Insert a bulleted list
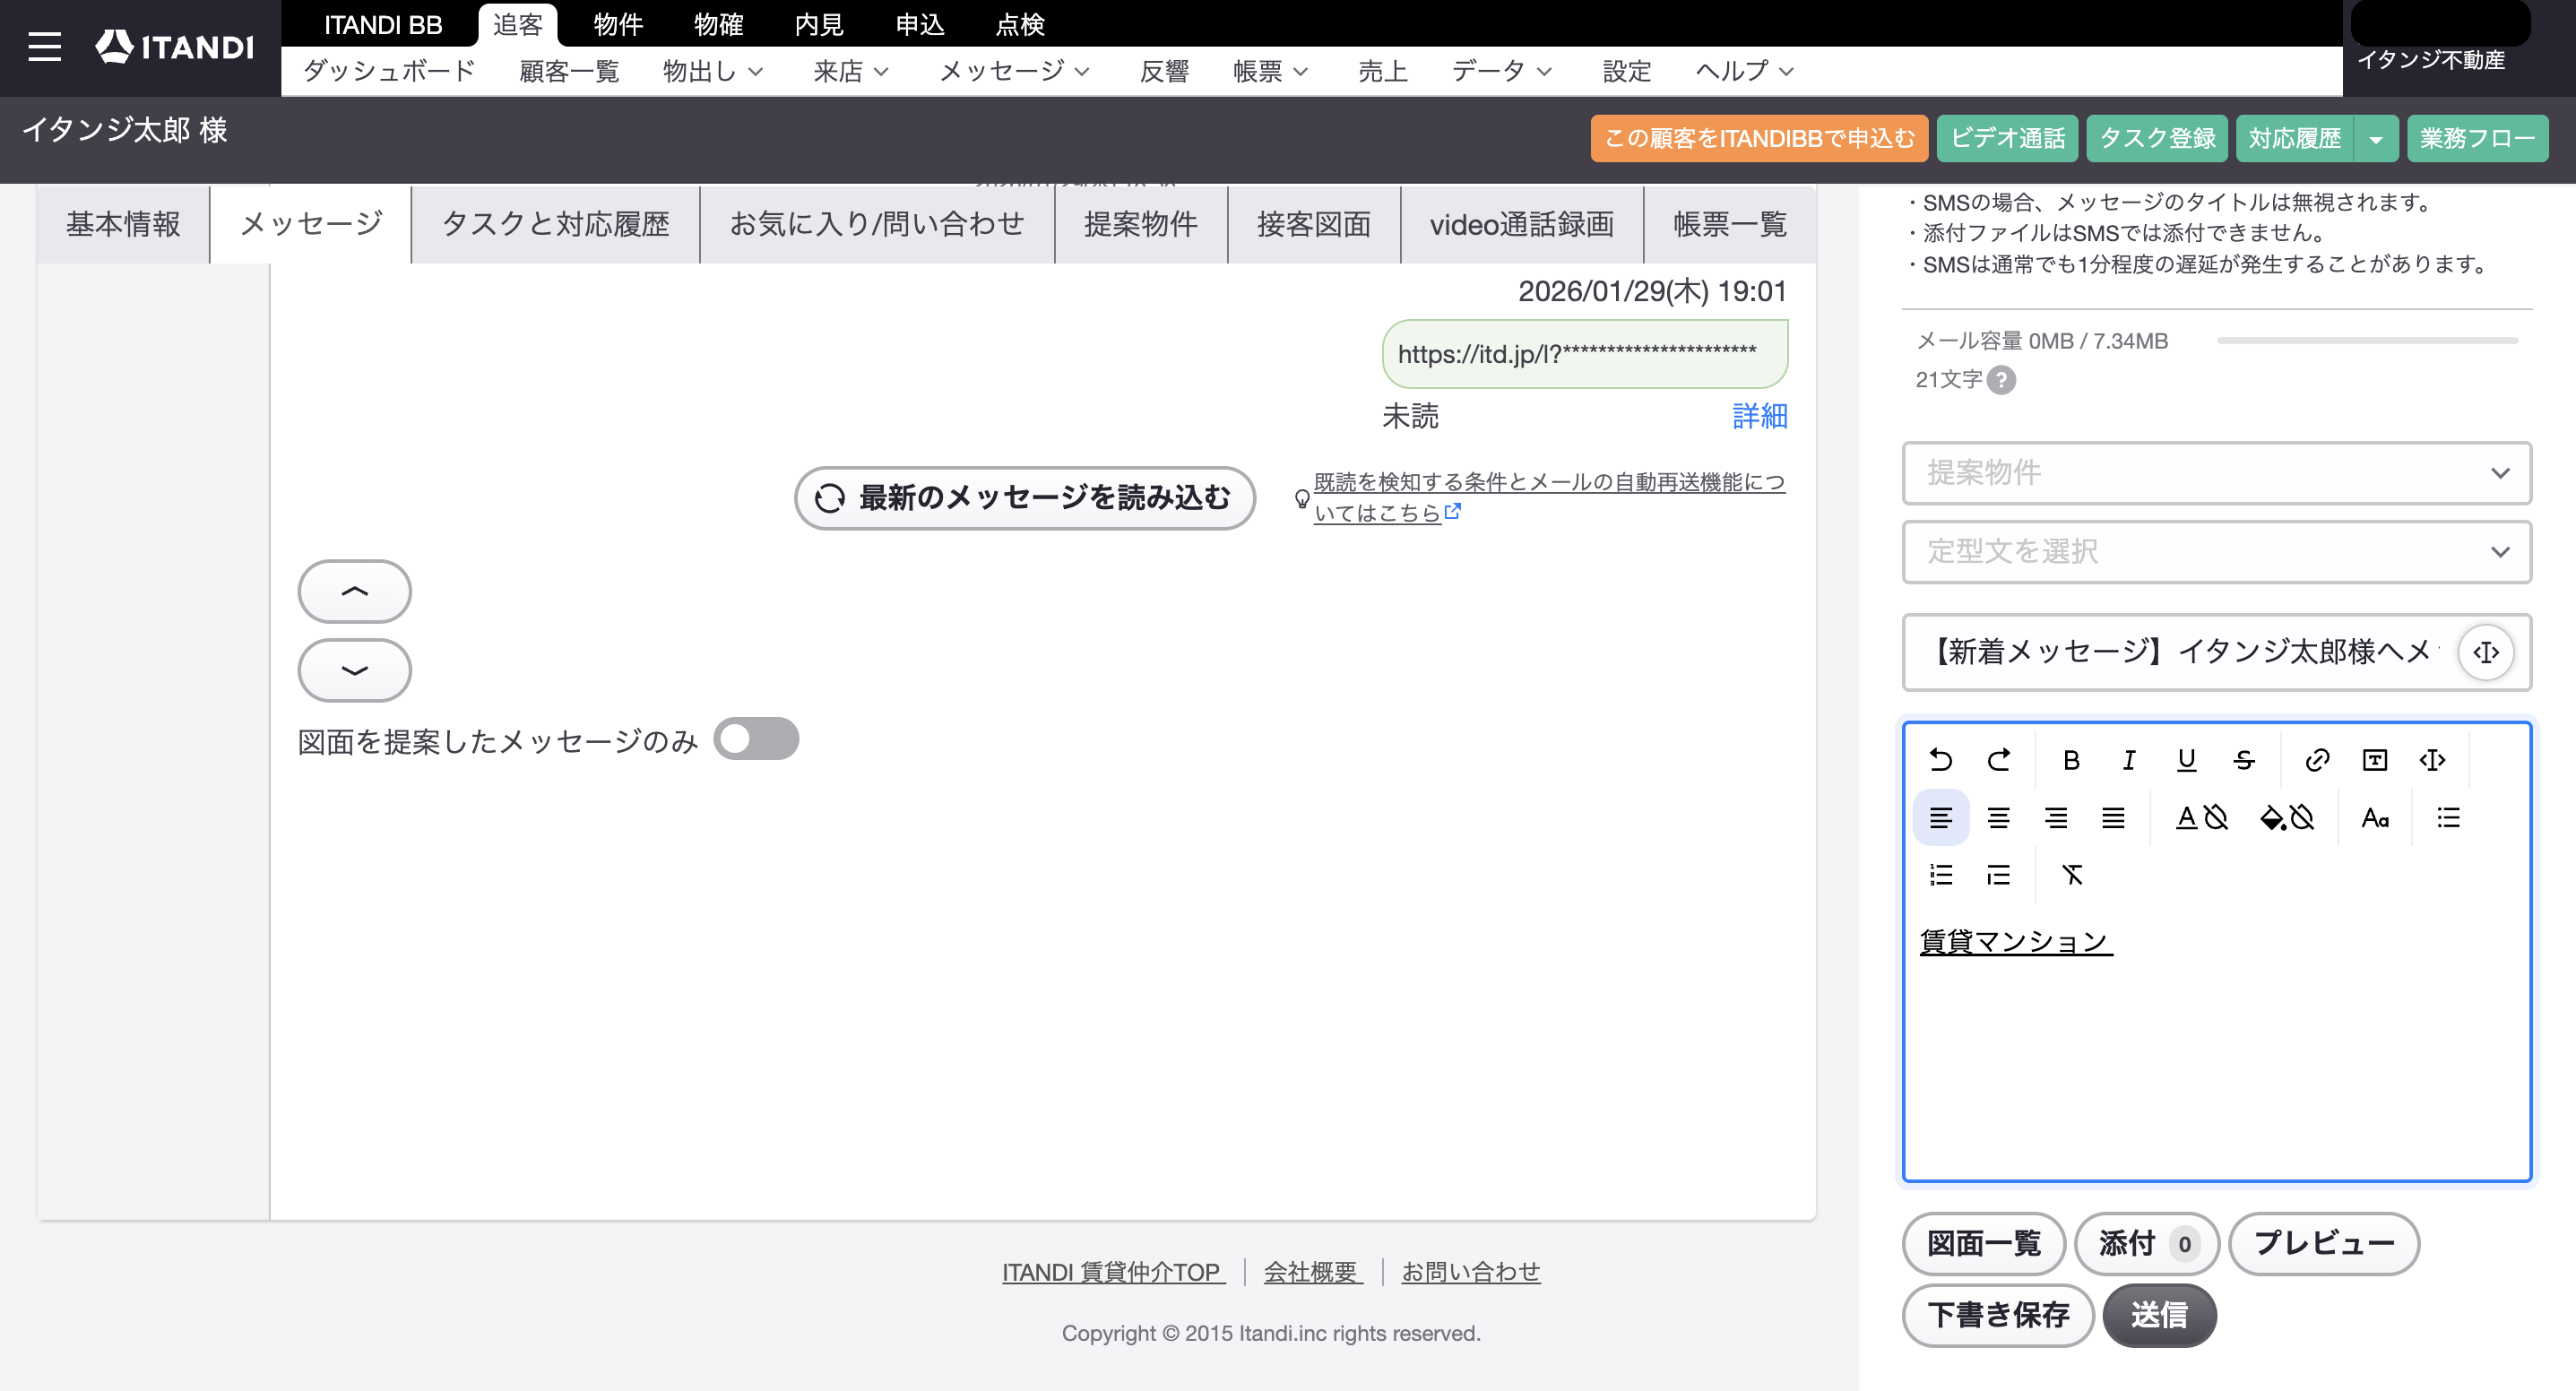 (x=2448, y=818)
